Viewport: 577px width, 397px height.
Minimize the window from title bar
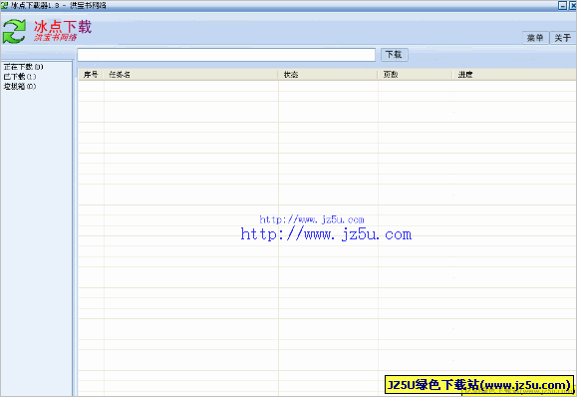coord(562,5)
